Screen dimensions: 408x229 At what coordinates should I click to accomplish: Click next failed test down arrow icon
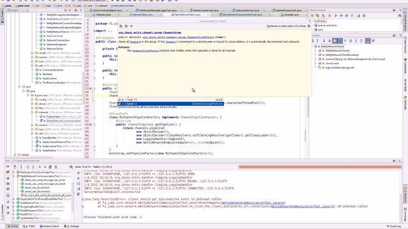[45, 167]
